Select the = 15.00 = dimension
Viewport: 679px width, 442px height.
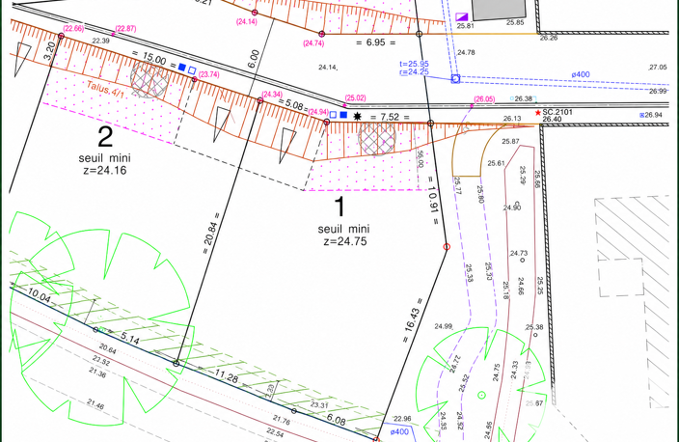tap(154, 60)
